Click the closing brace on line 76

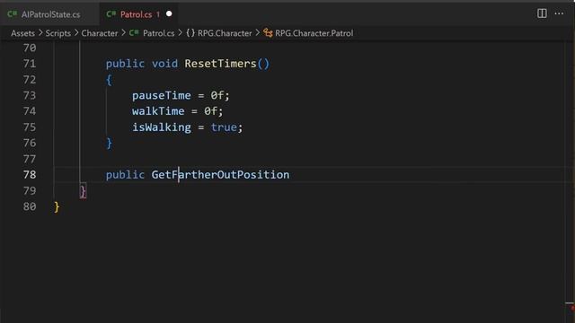pyautogui.click(x=109, y=144)
